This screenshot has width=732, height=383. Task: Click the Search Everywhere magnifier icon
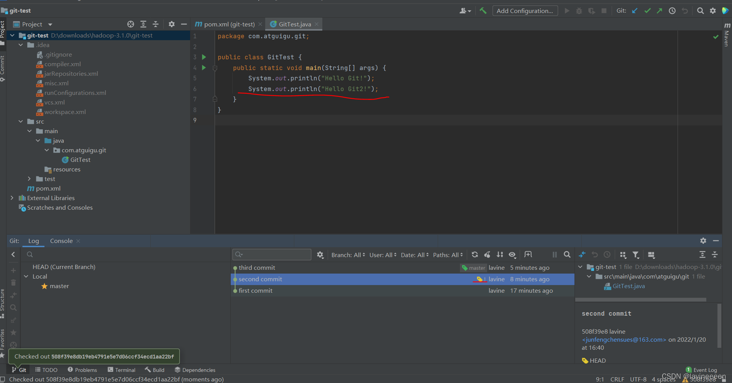coord(700,11)
